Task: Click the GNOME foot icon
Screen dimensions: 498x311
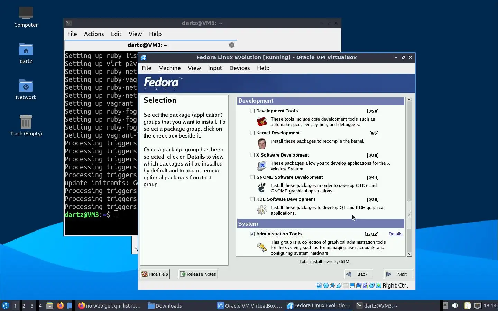Action: 262,188
